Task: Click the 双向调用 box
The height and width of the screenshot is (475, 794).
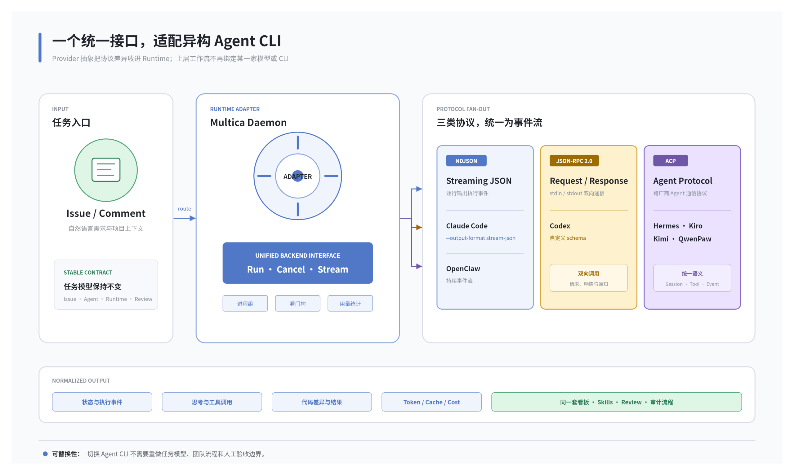Action: click(x=589, y=278)
